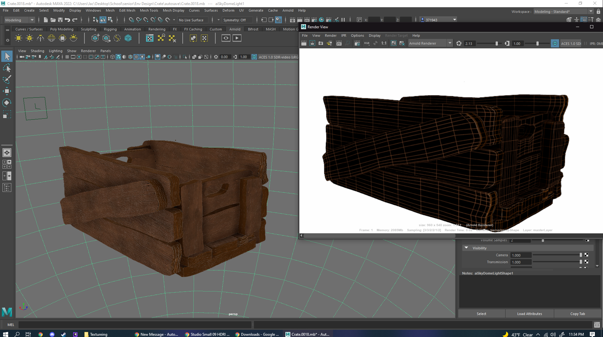Switch to the Poly Modeling shelf tab
The width and height of the screenshot is (603, 337).
[62, 29]
